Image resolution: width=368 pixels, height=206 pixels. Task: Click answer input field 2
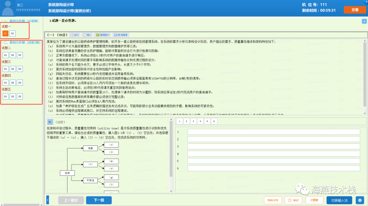274,139
